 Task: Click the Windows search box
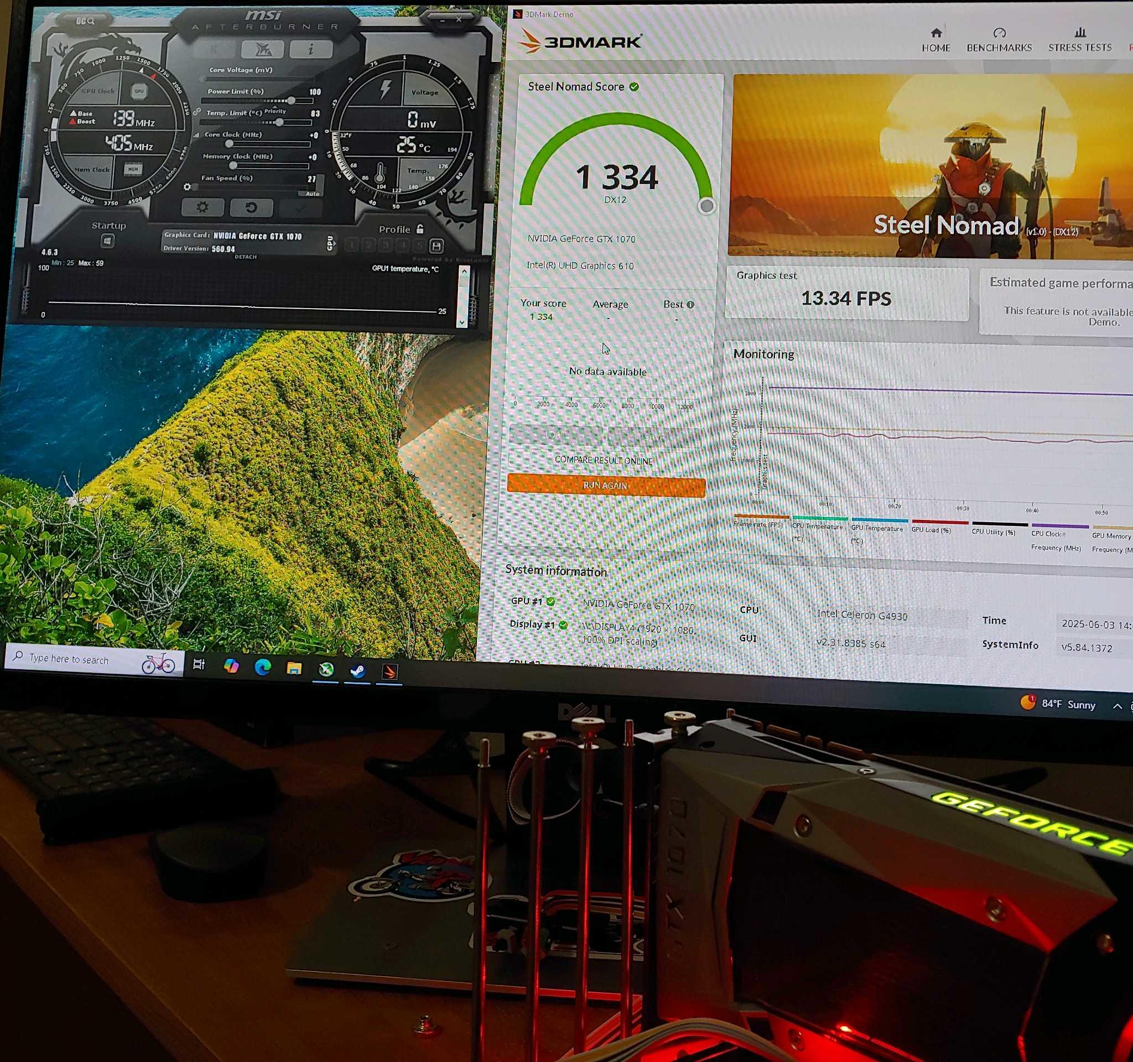point(94,660)
